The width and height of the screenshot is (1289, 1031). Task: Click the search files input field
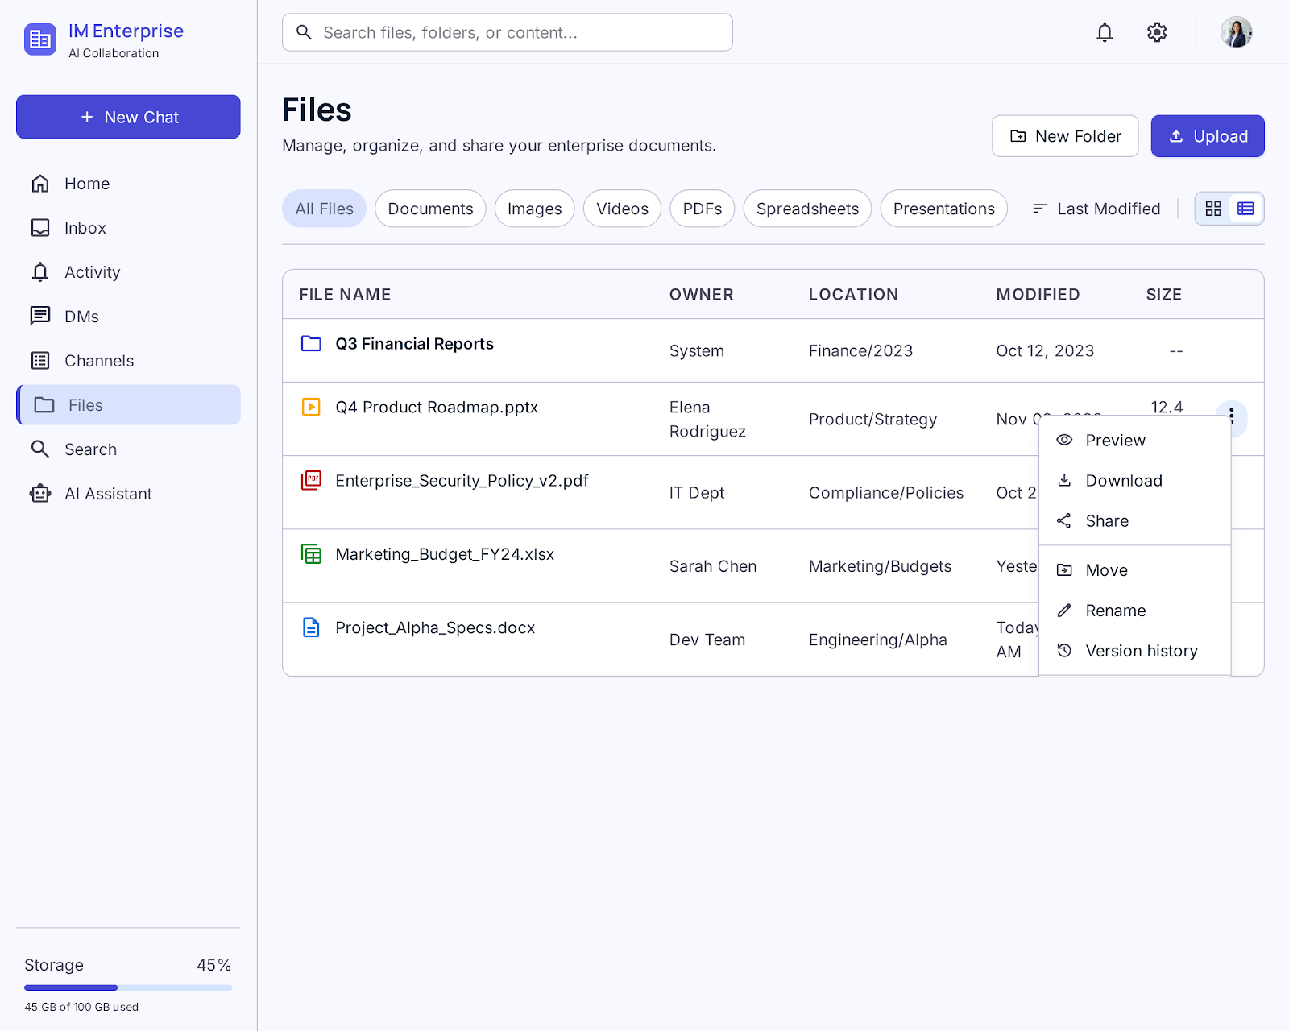pyautogui.click(x=508, y=32)
